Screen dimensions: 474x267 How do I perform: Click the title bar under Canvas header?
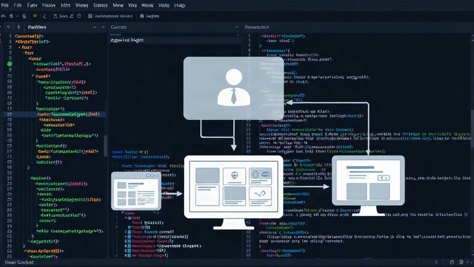(175, 40)
